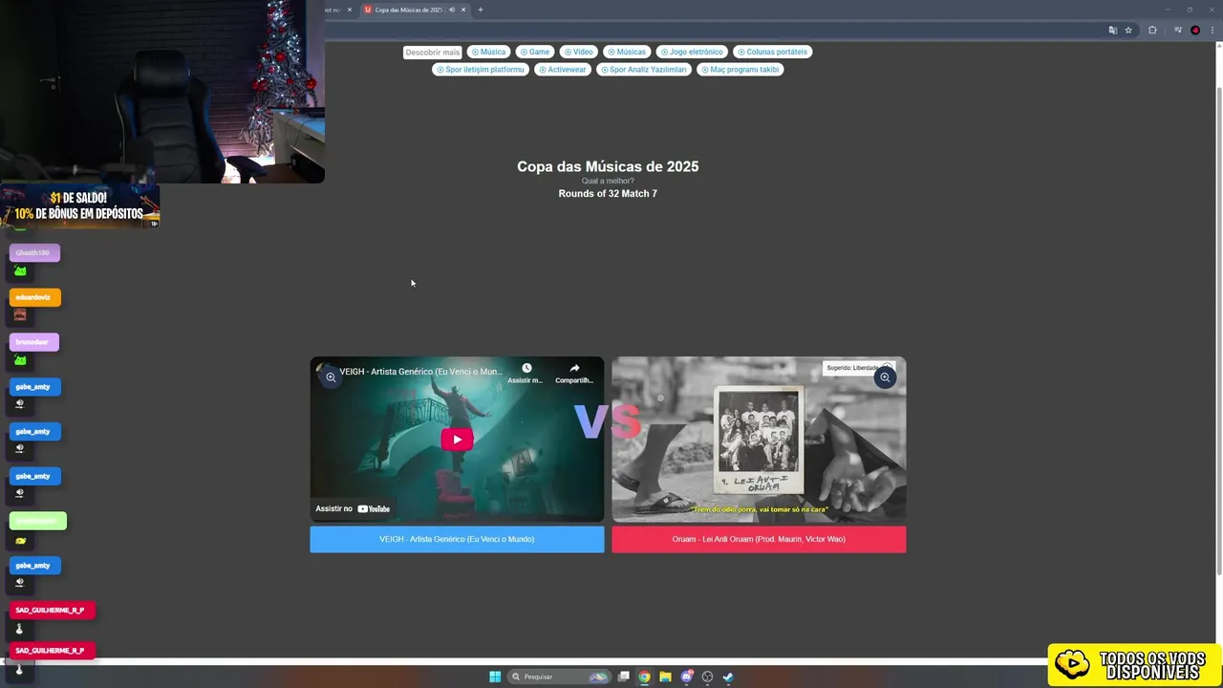Open Discord from the taskbar

click(686, 677)
